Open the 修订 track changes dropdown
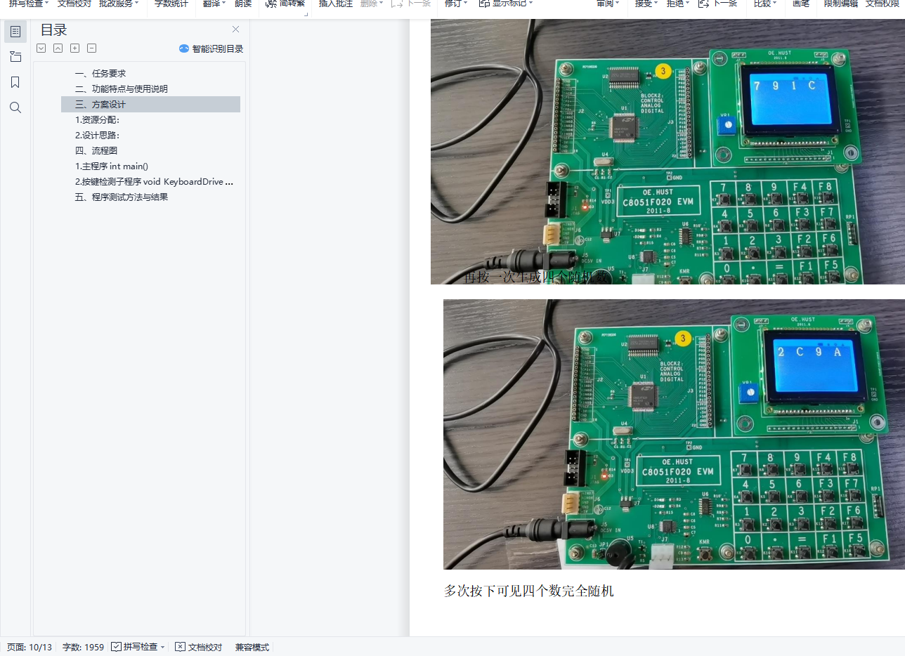The width and height of the screenshot is (905, 656). click(457, 4)
